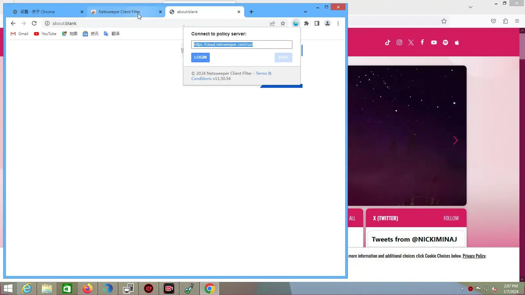Click the green flask taskbar icon
Viewport: 525px width, 295px height.
pyautogui.click(x=189, y=288)
